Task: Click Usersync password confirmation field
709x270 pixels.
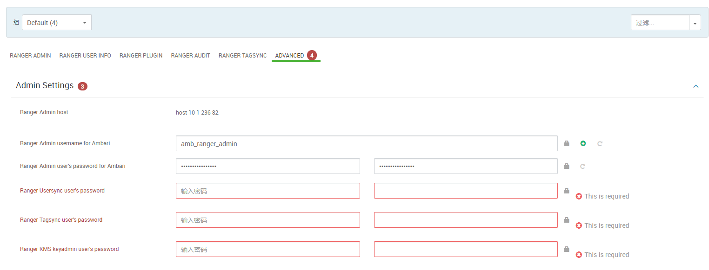Action: 466,191
